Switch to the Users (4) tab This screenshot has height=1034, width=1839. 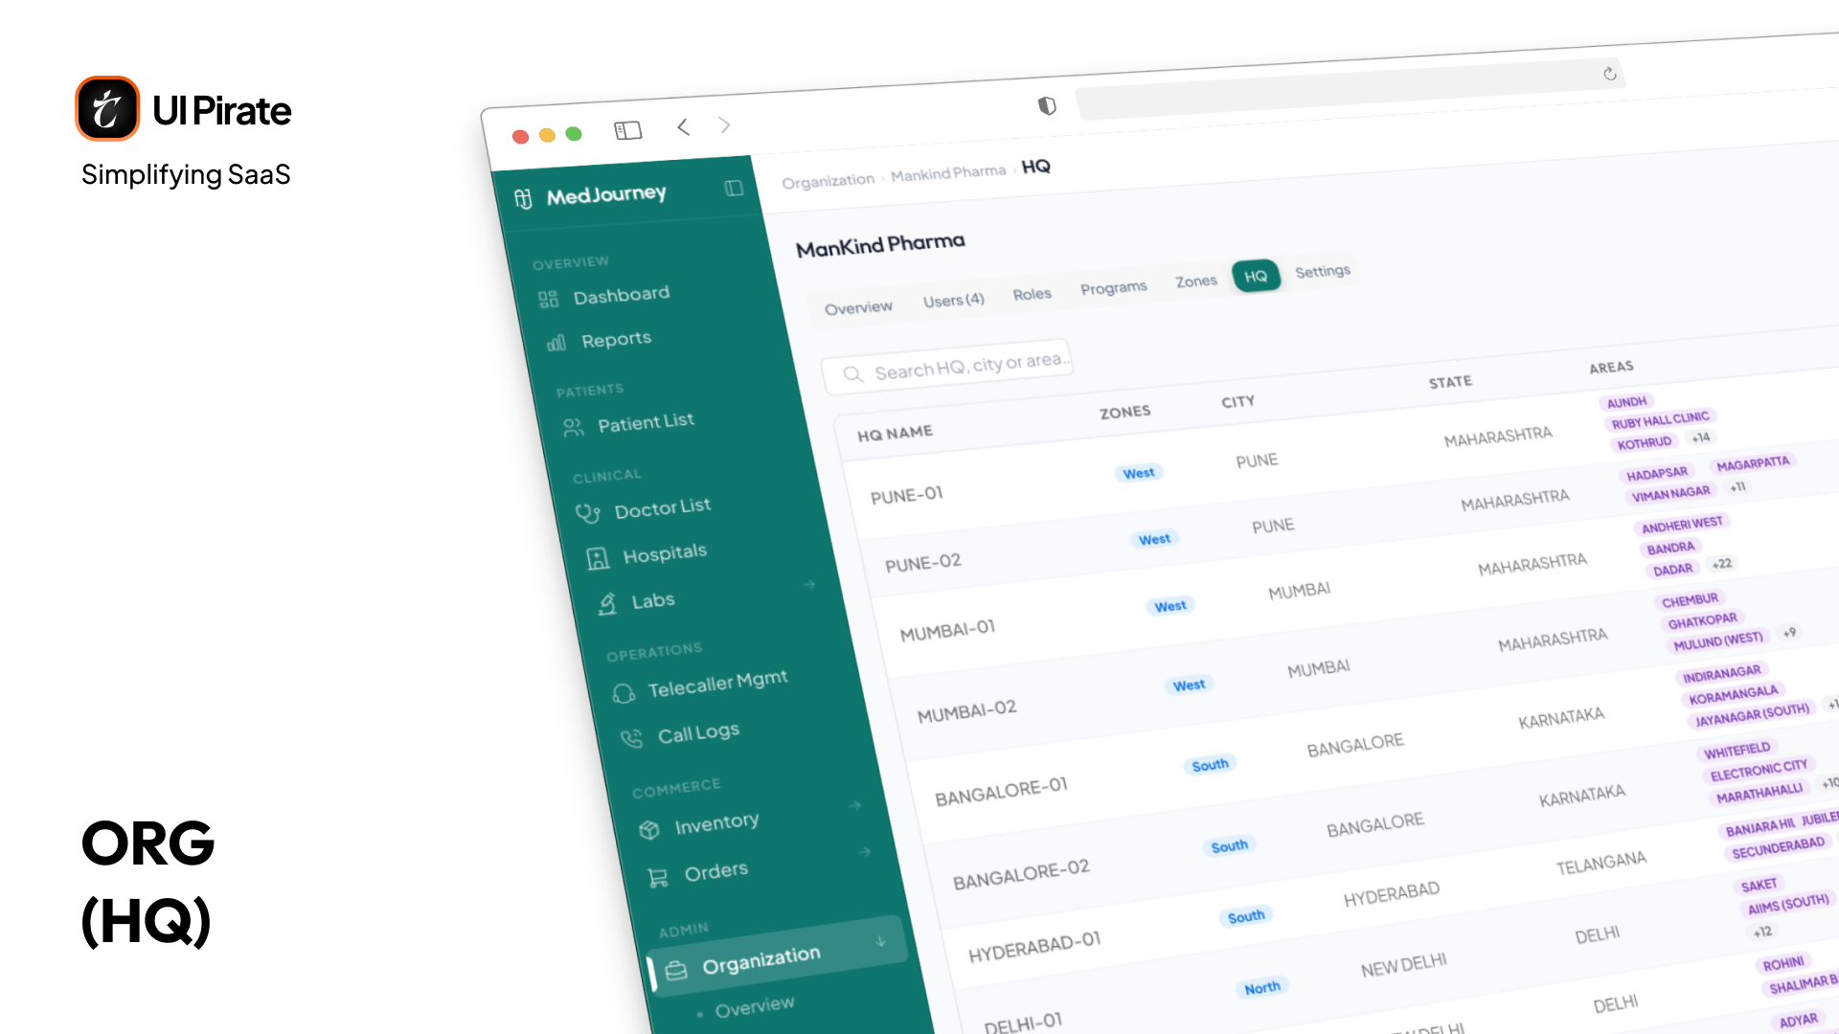point(954,300)
